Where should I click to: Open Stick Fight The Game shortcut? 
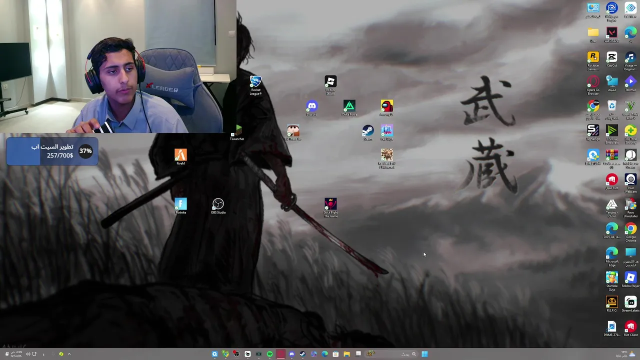[330, 207]
